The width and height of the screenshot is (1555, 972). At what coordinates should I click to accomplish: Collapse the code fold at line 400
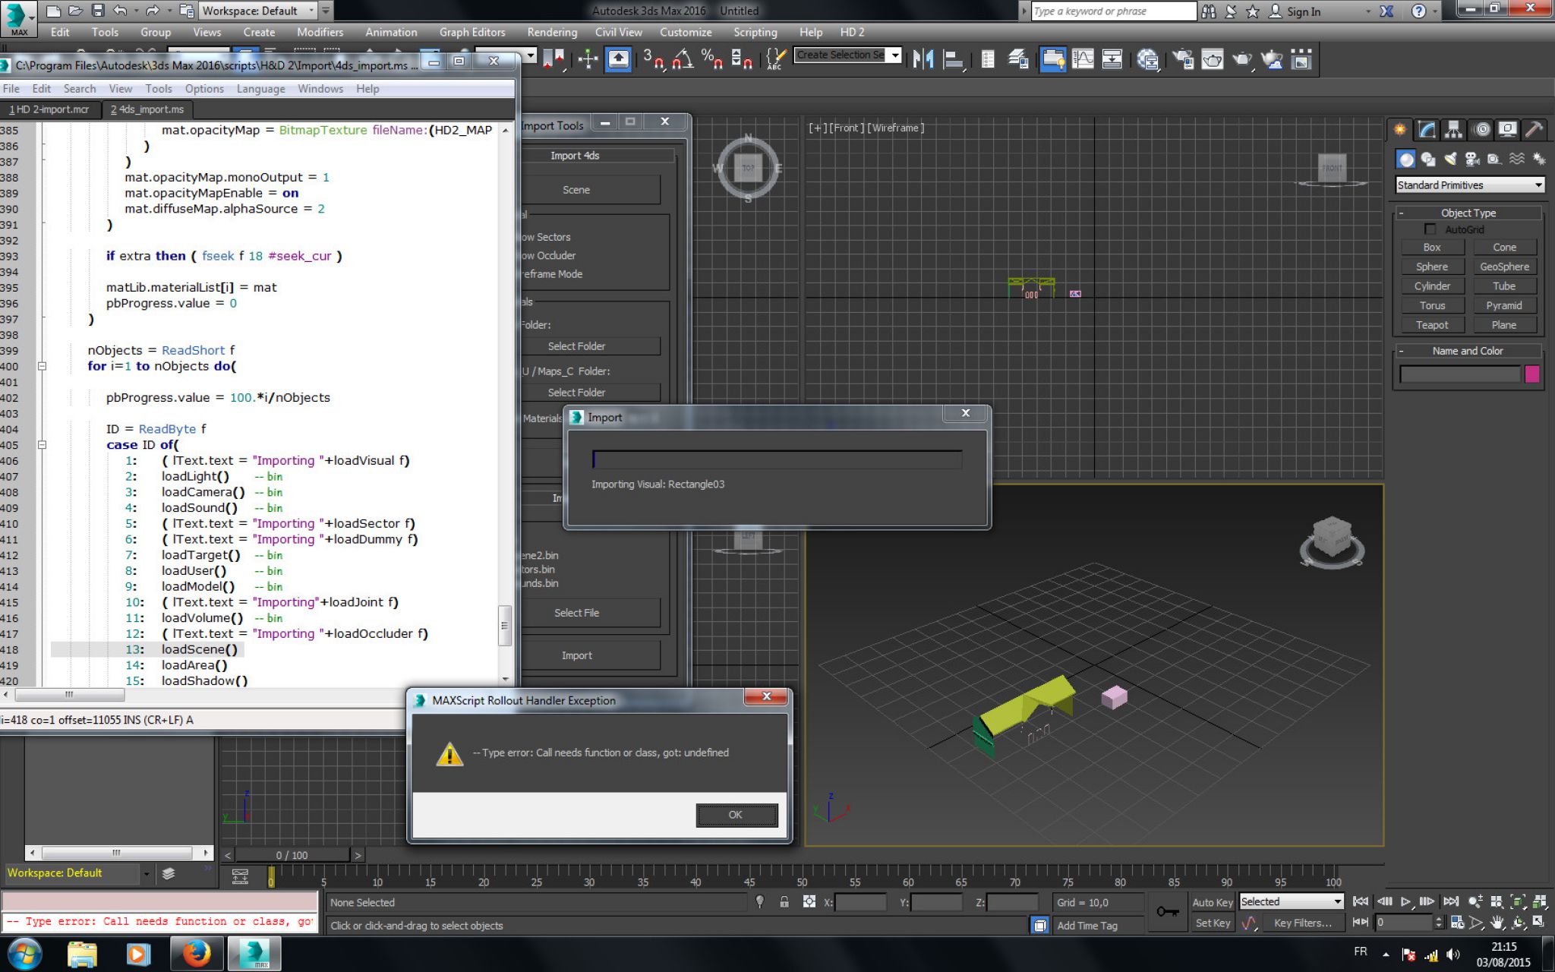pos(42,366)
